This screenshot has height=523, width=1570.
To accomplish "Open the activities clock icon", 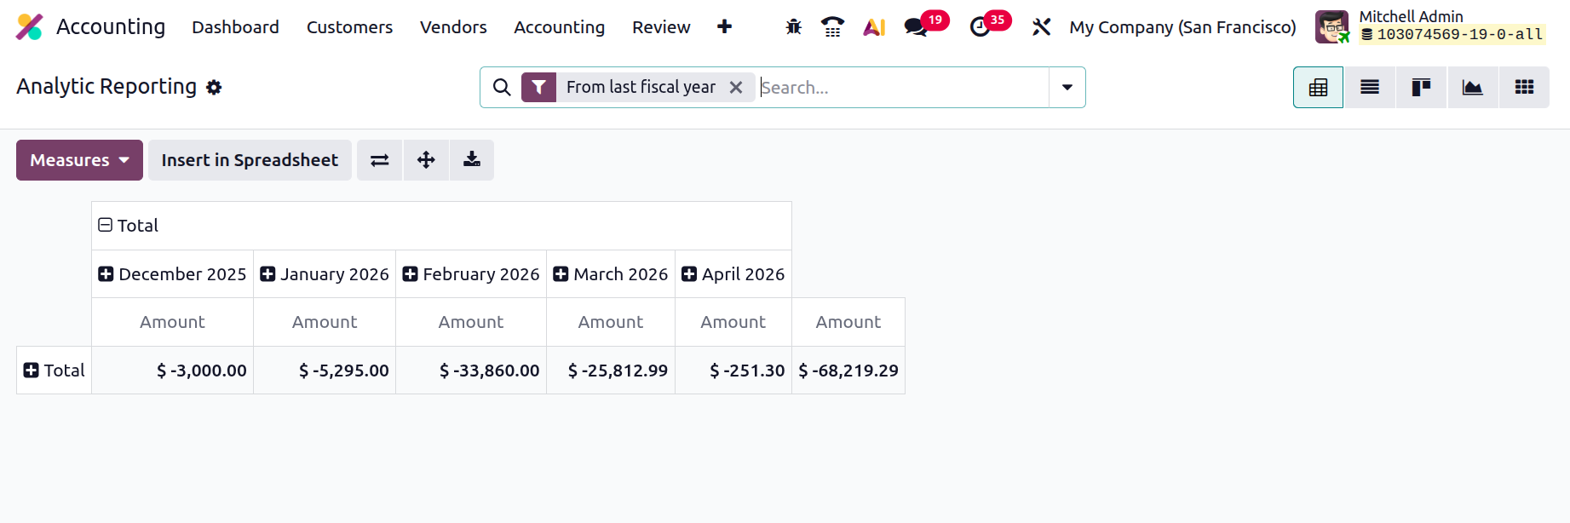I will pos(981,27).
